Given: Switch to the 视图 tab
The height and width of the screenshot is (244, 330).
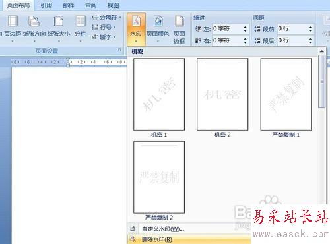Looking at the screenshot, I should pyautogui.click(x=113, y=5).
